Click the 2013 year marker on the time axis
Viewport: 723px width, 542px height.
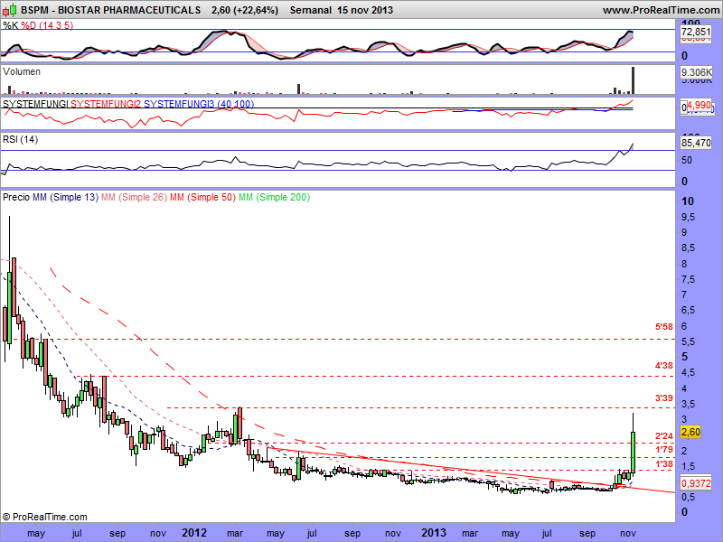coord(434,533)
